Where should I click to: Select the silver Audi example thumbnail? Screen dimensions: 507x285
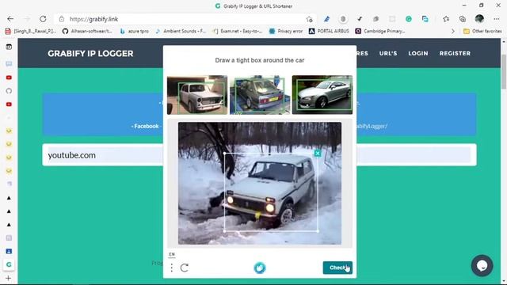pyautogui.click(x=322, y=95)
